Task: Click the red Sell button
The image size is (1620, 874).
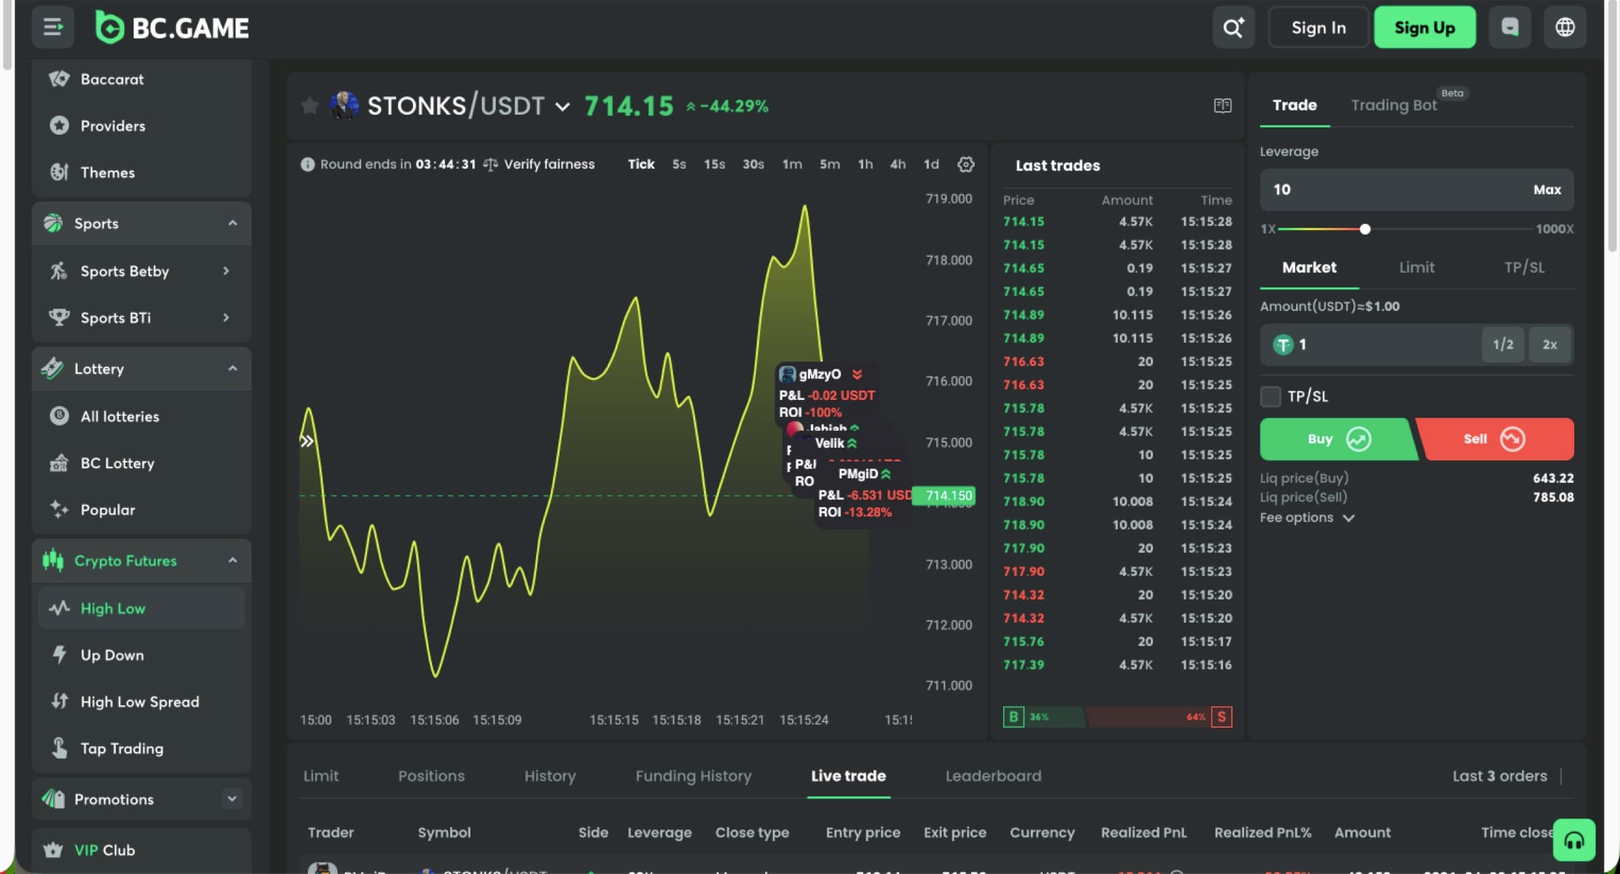Action: pos(1496,439)
